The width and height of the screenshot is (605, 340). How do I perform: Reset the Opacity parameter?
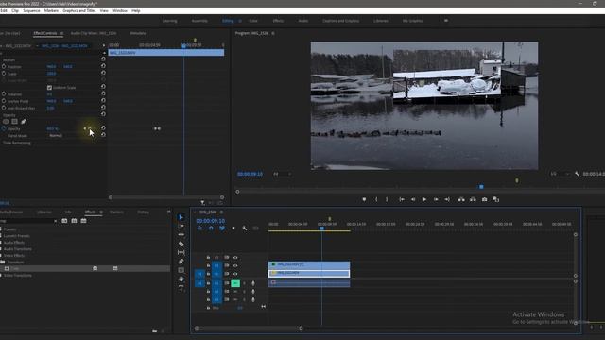click(103, 128)
